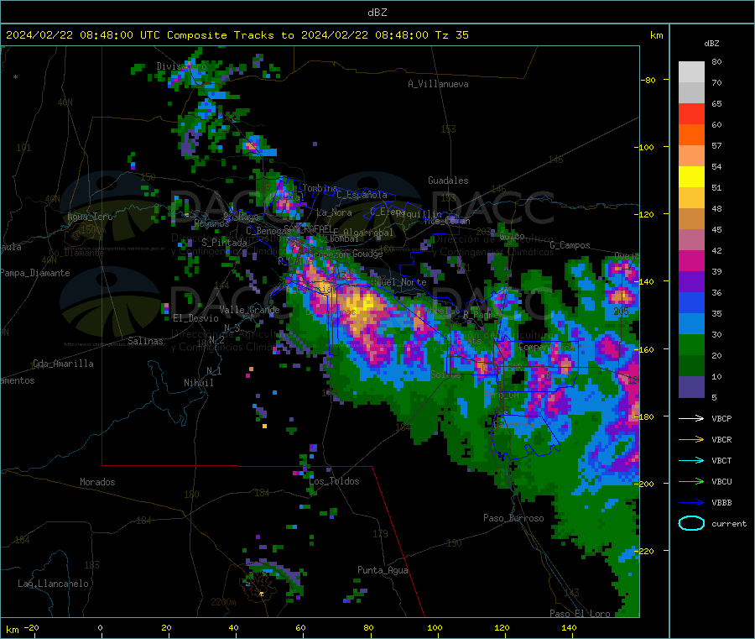Click the 'Punta_Agua' map label

(x=383, y=570)
